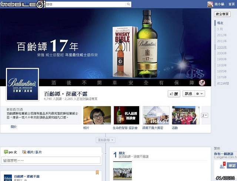Click the 留個言吧 post input box
The image size is (237, 181).
tap(51, 160)
